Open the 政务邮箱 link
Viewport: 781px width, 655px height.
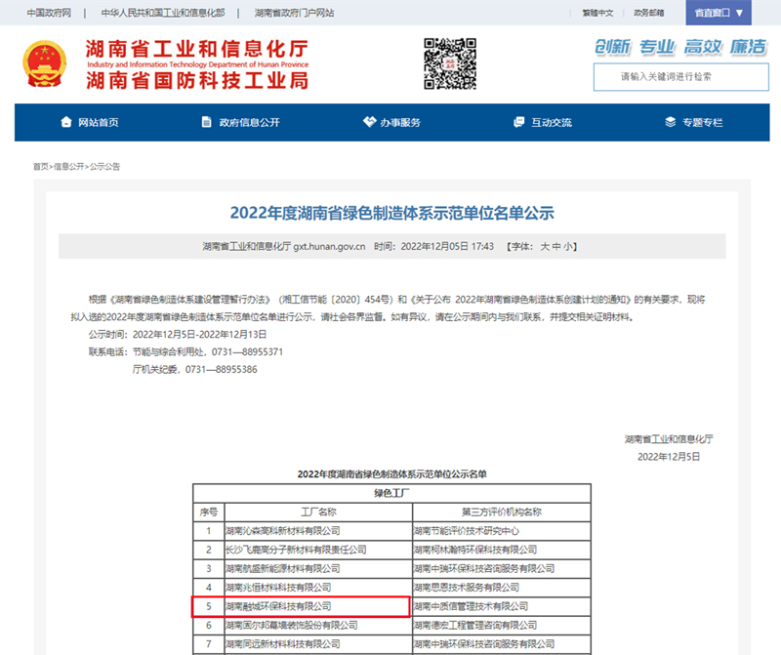point(648,13)
